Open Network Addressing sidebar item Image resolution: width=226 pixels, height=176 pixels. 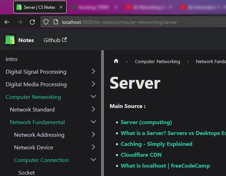pyautogui.click(x=39, y=135)
